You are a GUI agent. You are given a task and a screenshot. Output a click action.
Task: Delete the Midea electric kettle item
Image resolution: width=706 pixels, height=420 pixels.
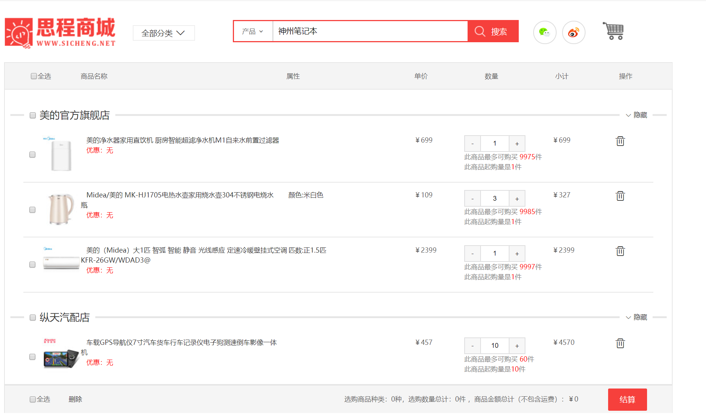click(620, 196)
